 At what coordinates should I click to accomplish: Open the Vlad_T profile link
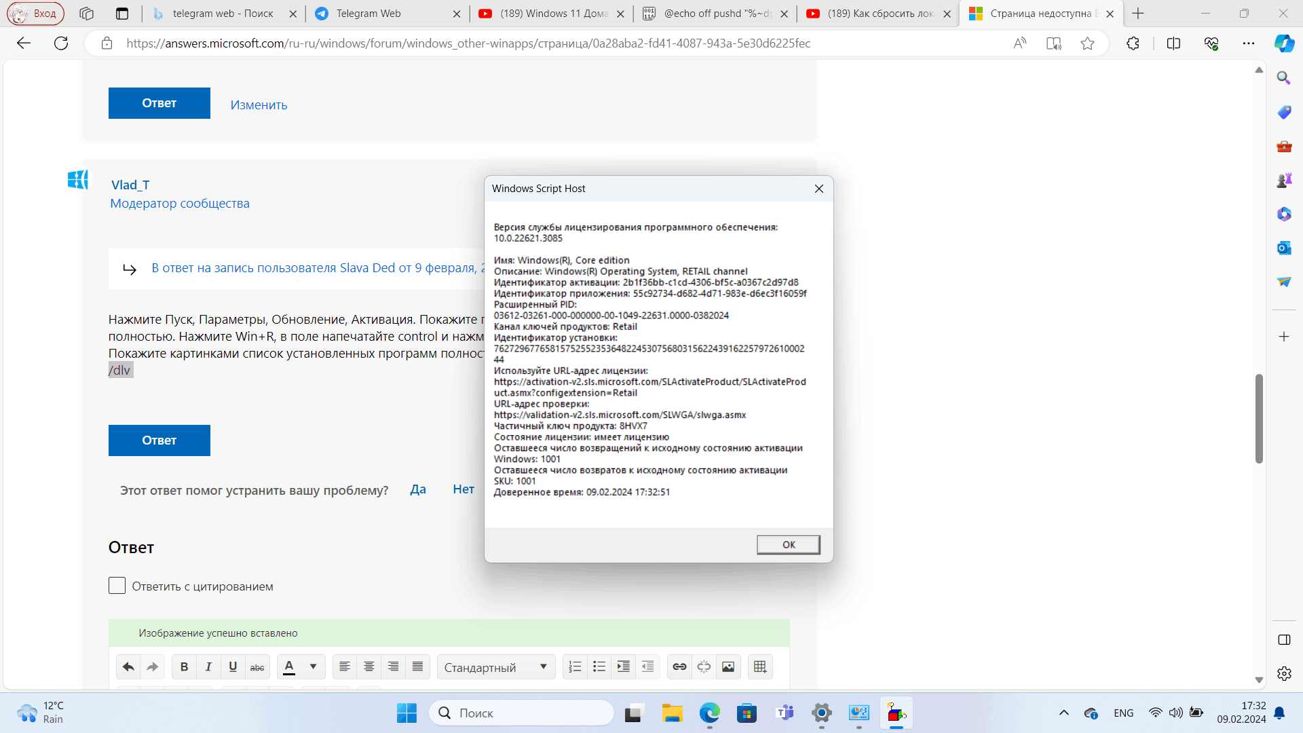point(130,185)
